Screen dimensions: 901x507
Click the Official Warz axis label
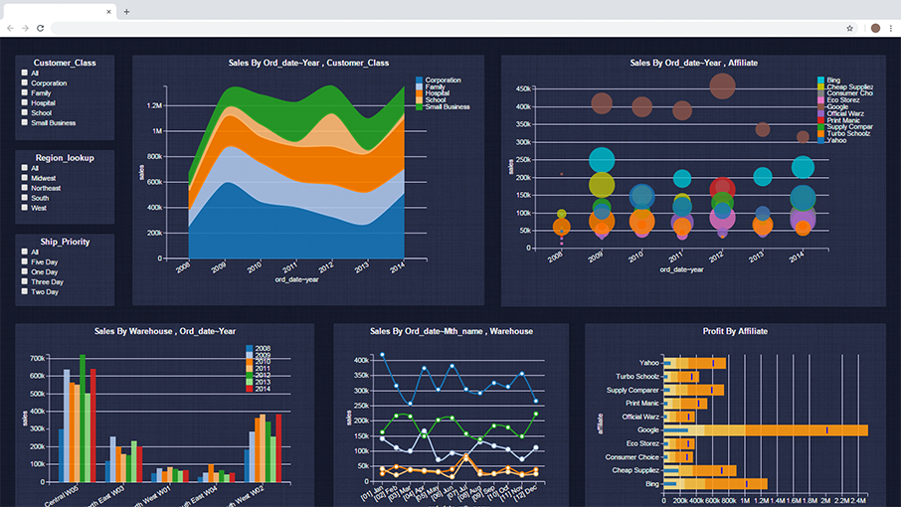click(640, 417)
